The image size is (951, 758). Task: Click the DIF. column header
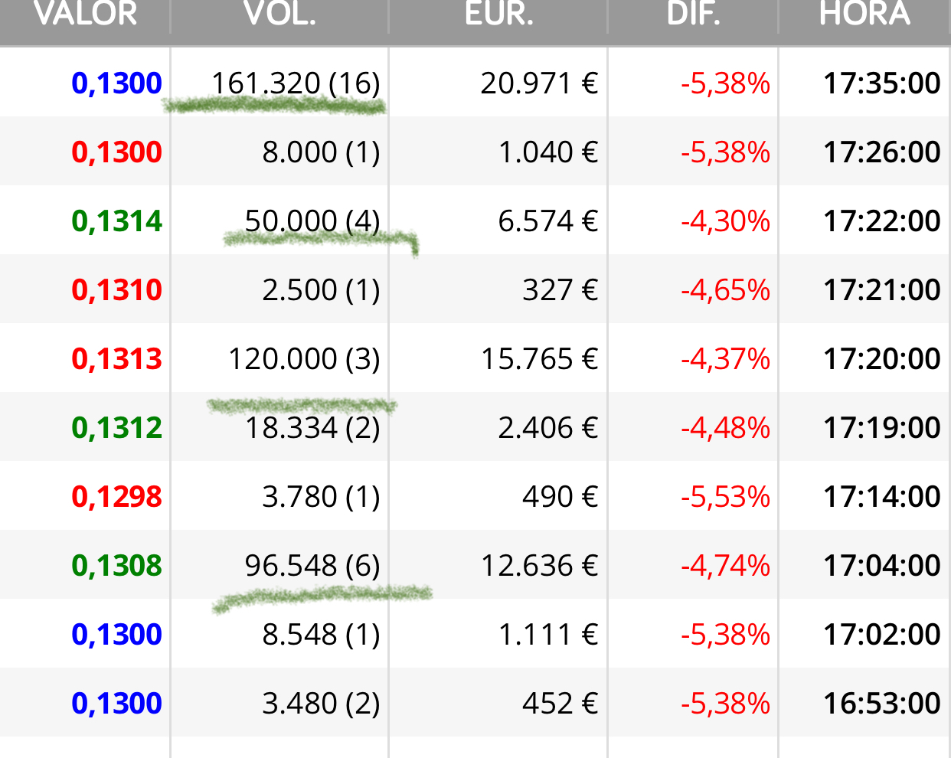694,14
